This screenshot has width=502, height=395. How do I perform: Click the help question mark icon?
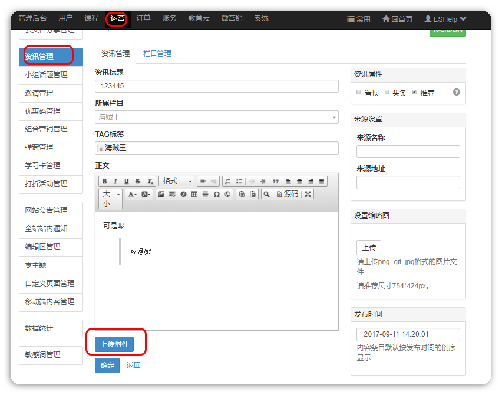[x=456, y=93]
